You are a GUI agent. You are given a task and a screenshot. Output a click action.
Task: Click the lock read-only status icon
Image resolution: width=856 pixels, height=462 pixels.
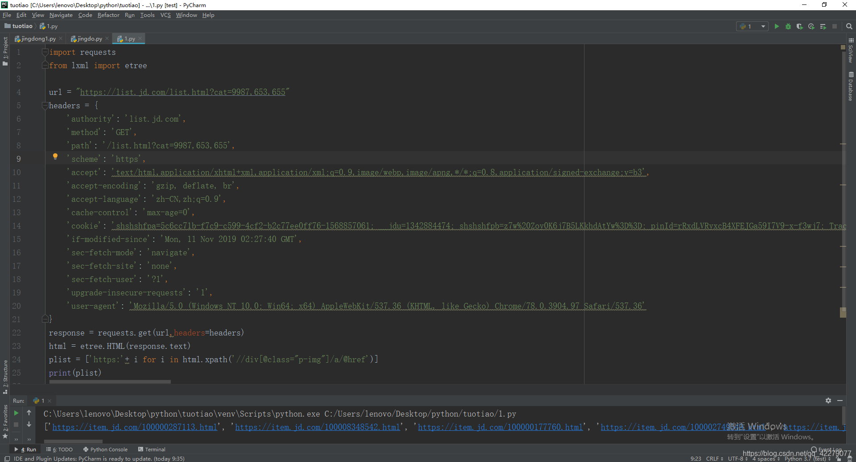tap(839, 458)
